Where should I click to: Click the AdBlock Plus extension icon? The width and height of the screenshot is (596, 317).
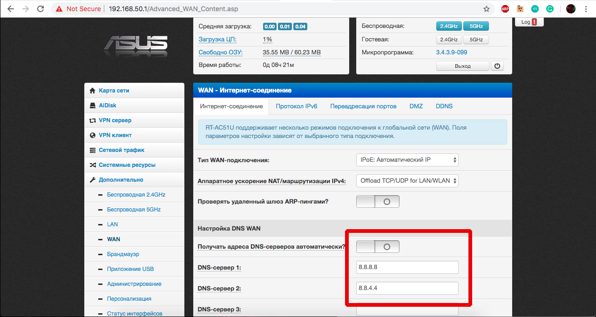click(505, 9)
